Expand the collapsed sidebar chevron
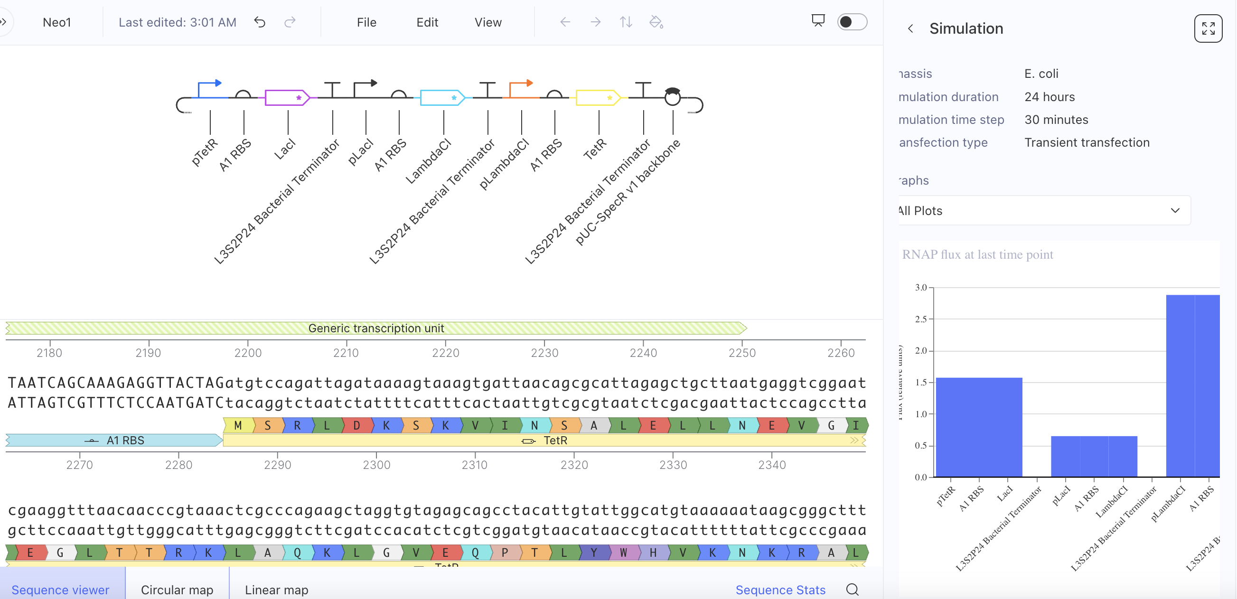This screenshot has width=1237, height=599. [x=4, y=22]
